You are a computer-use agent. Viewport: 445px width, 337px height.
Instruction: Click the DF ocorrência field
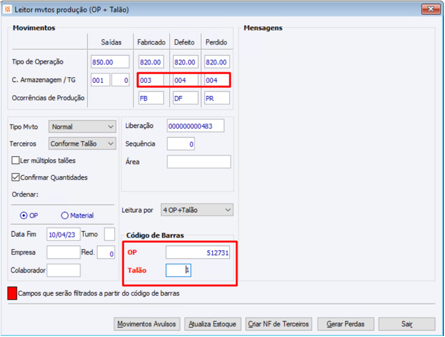[x=185, y=98]
